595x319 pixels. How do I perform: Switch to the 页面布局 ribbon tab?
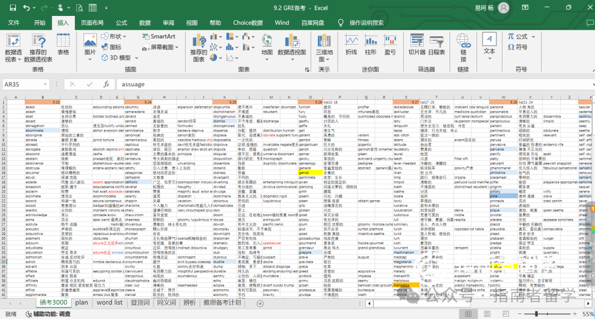pyautogui.click(x=92, y=23)
